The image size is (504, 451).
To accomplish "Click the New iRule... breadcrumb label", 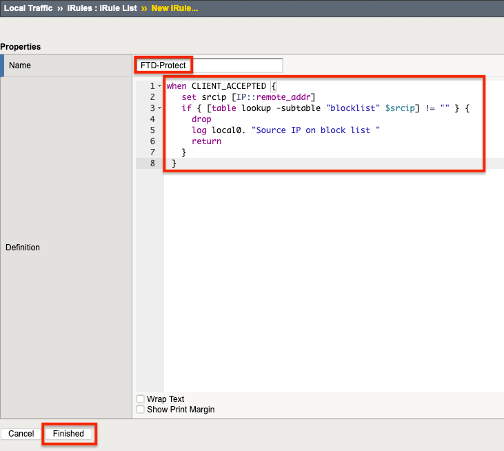I will pyautogui.click(x=174, y=8).
